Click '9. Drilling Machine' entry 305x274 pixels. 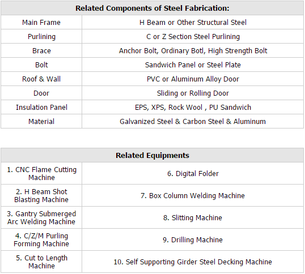coord(193,240)
